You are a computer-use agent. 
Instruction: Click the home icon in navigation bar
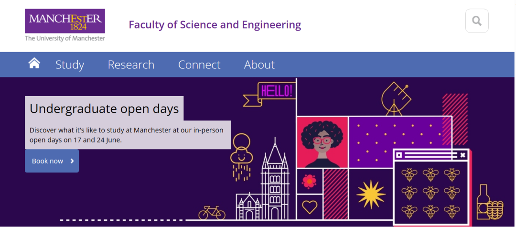[34, 64]
